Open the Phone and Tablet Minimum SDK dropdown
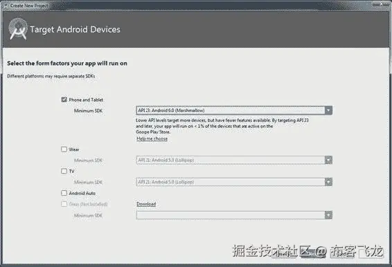 tap(234, 111)
